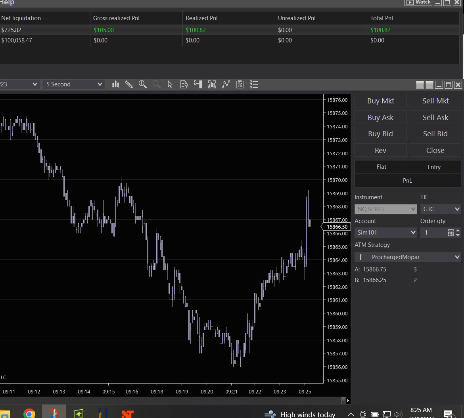Viewport: 464px width, 418px height.
Task: Click the Rev reverse position button
Action: pyautogui.click(x=380, y=151)
